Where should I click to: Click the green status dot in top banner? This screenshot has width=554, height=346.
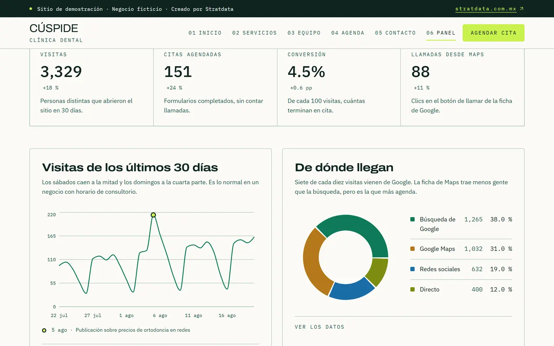coord(31,9)
